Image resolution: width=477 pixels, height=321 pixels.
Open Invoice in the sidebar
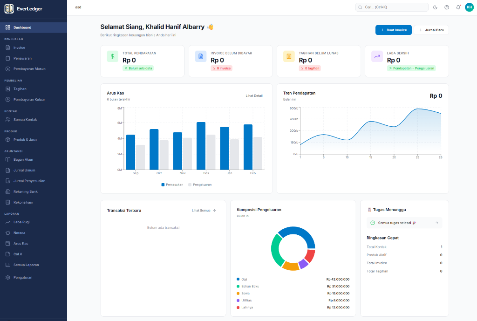pyautogui.click(x=19, y=48)
